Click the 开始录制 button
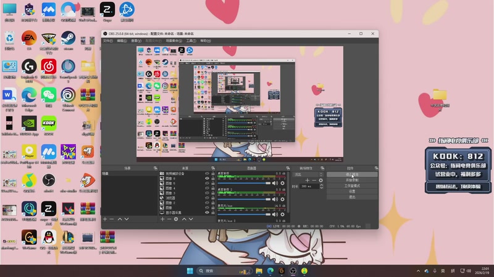 click(x=352, y=180)
